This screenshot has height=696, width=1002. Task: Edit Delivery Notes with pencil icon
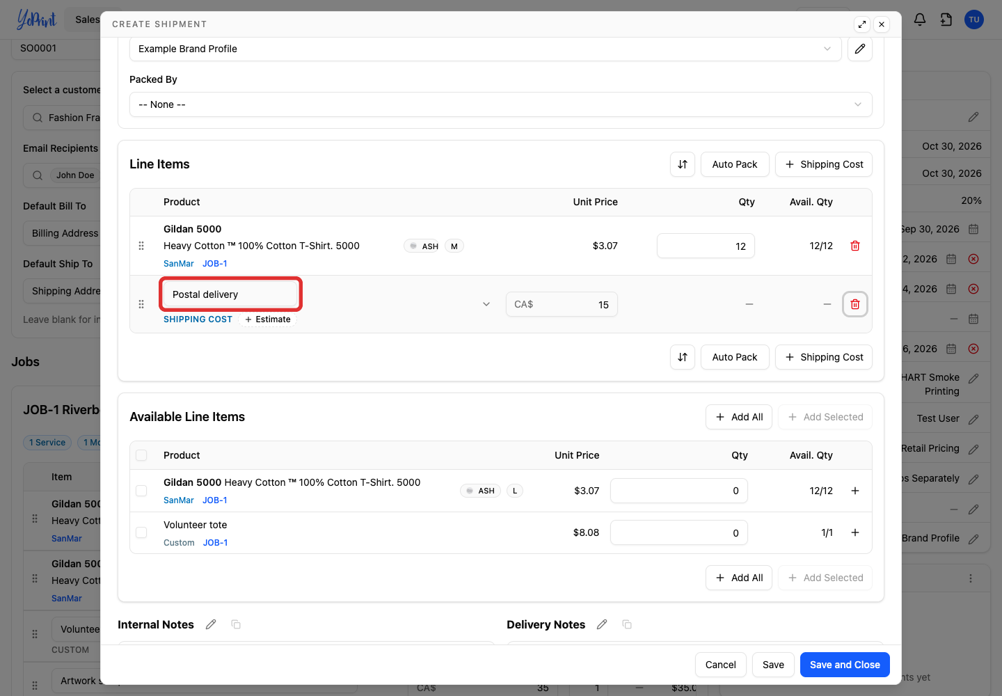[x=602, y=624]
